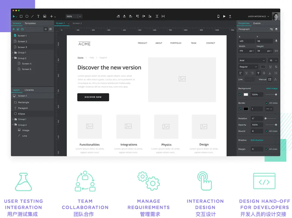Open the font size 10 dropdown
This screenshot has height=218, width=292.
pyautogui.click(x=273, y=60)
